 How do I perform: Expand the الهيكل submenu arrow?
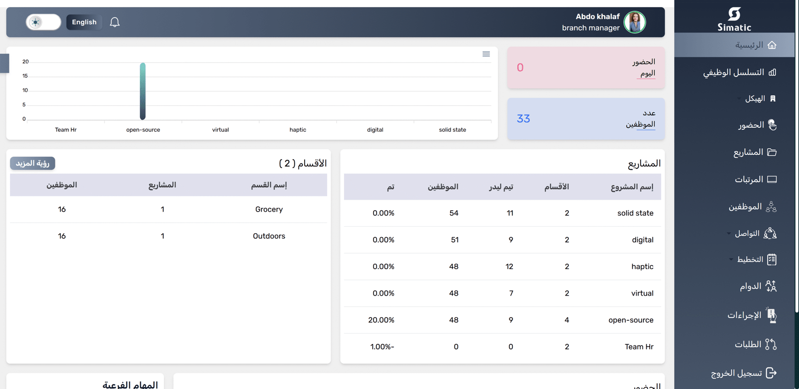[739, 99]
